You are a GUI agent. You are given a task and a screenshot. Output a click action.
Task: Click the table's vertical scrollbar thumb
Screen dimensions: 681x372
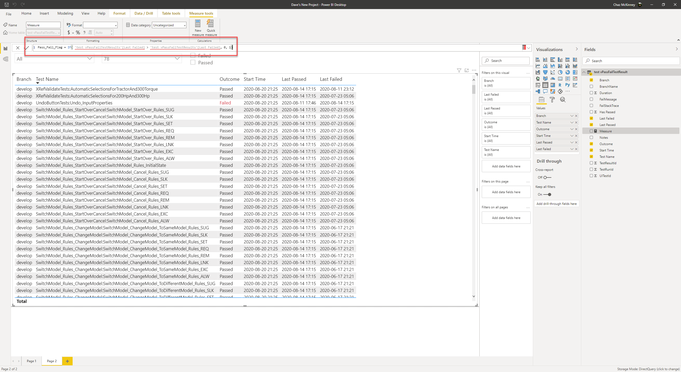click(474, 89)
